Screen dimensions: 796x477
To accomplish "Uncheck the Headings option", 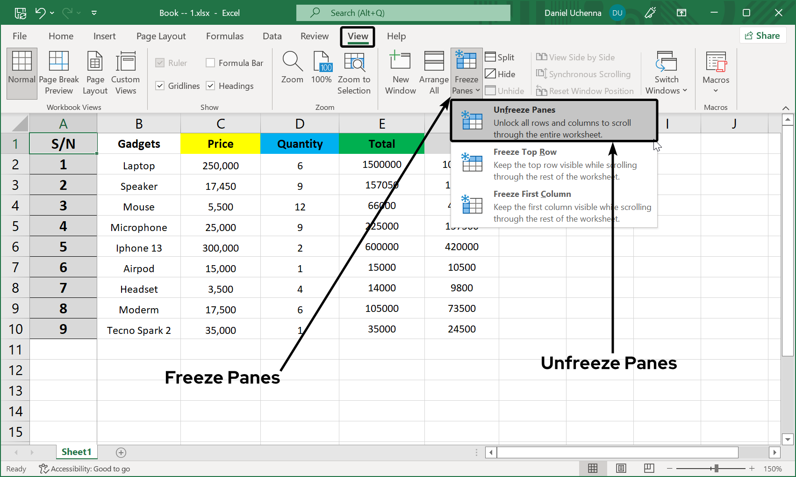I will 210,86.
